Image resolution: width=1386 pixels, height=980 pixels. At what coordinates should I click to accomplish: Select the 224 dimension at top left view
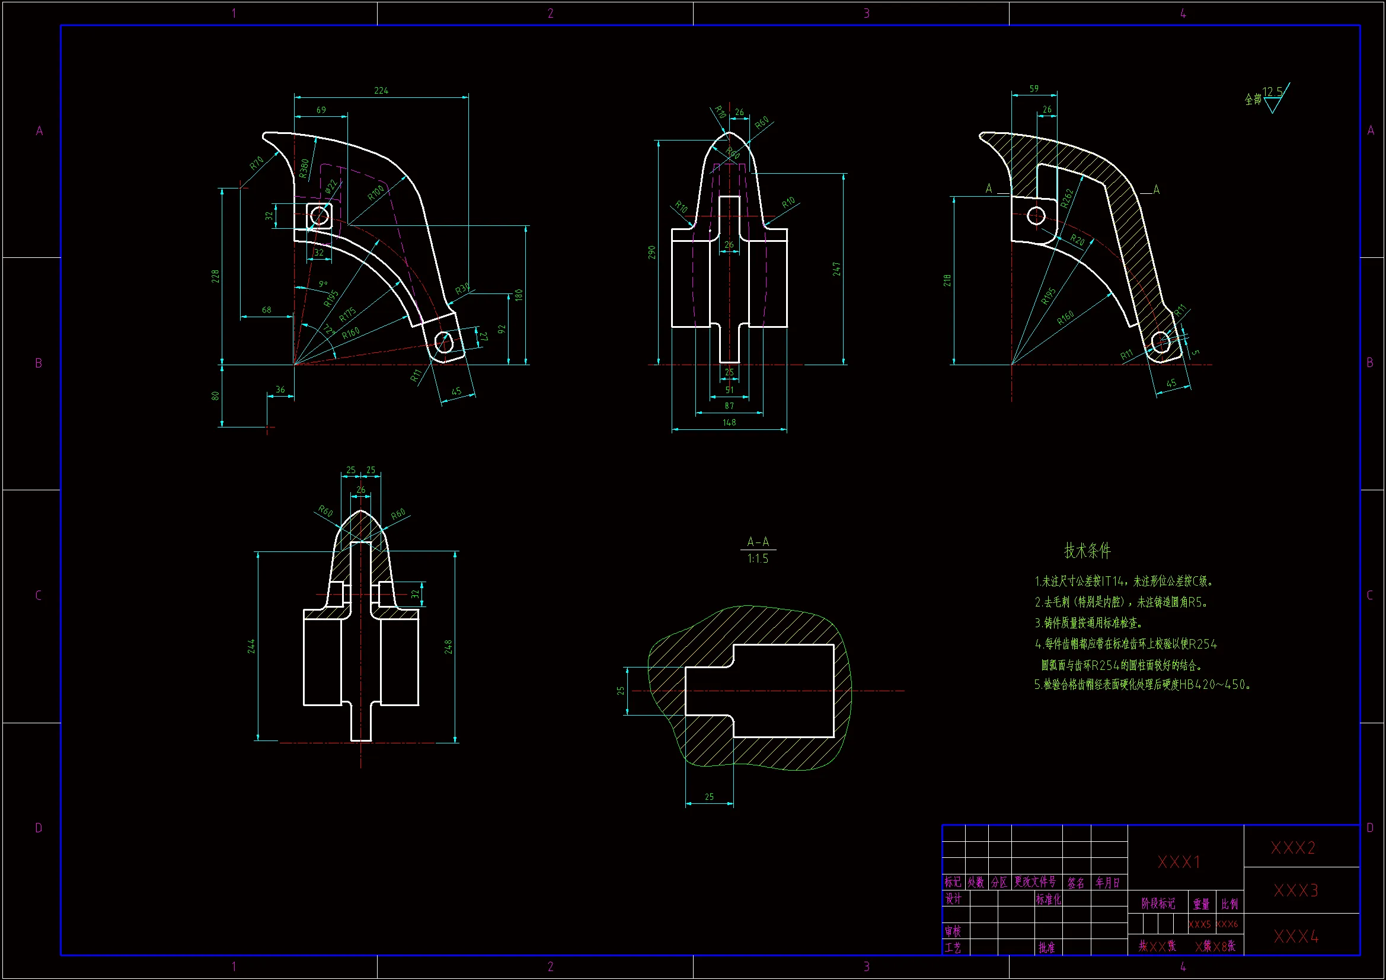click(381, 91)
